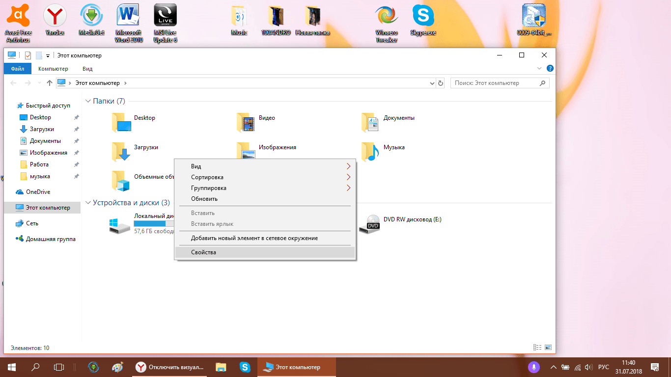The image size is (671, 377).
Task: Select the Видео folder
Action: click(256, 123)
